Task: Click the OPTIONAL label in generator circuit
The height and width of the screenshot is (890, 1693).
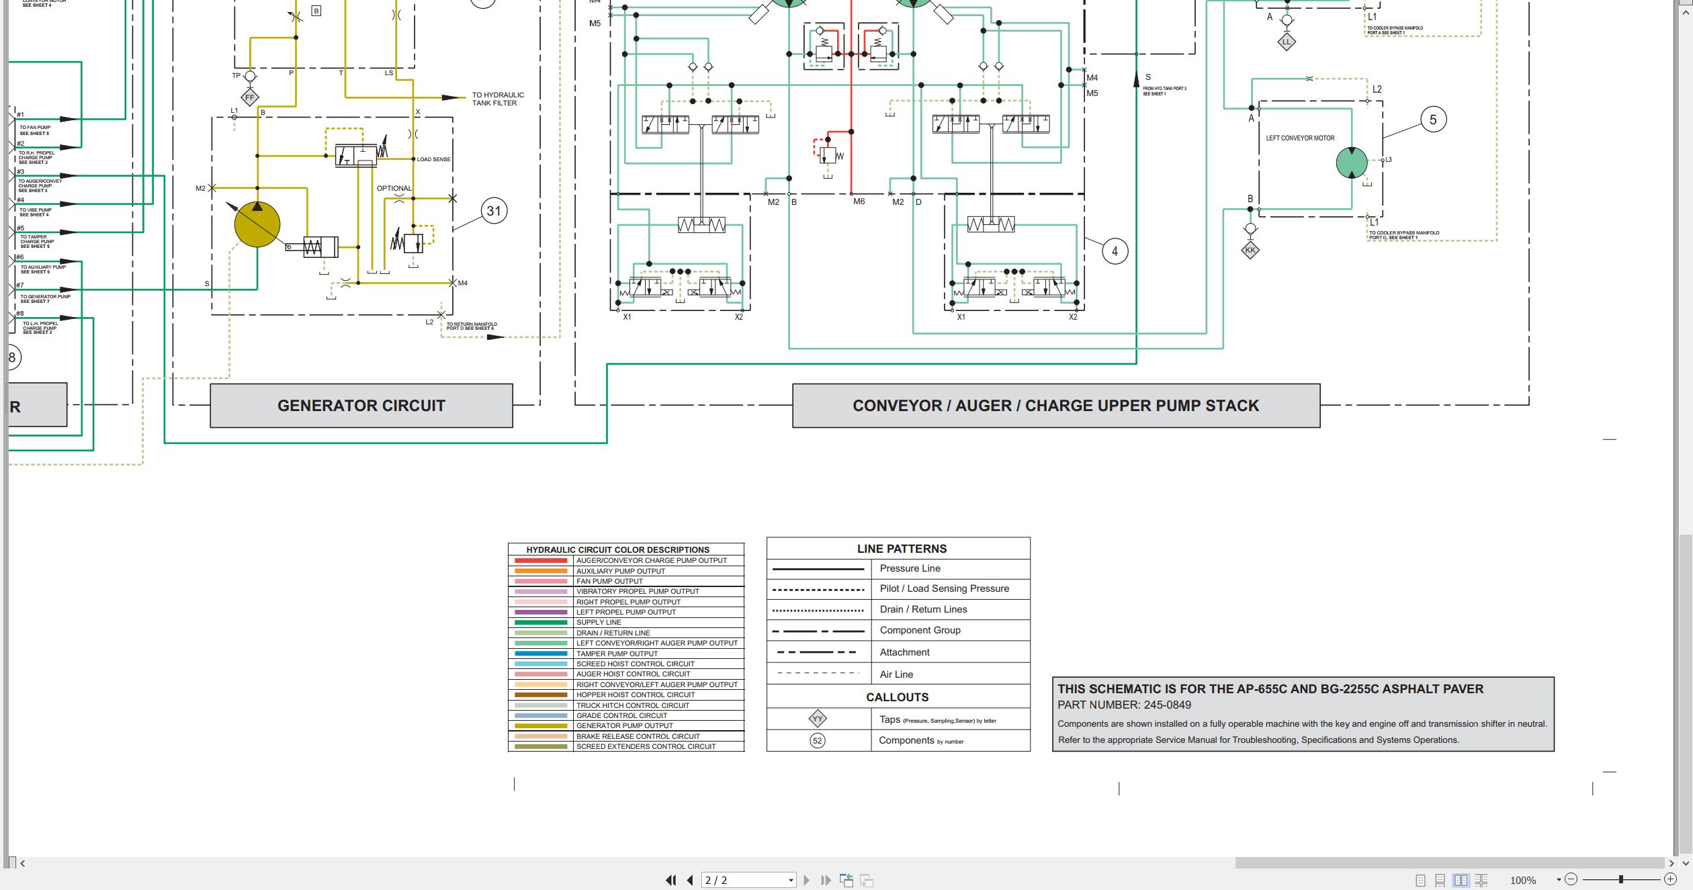Action: 394,188
